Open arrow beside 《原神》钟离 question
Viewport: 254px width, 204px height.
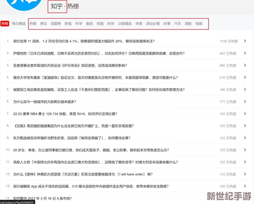click(245, 174)
